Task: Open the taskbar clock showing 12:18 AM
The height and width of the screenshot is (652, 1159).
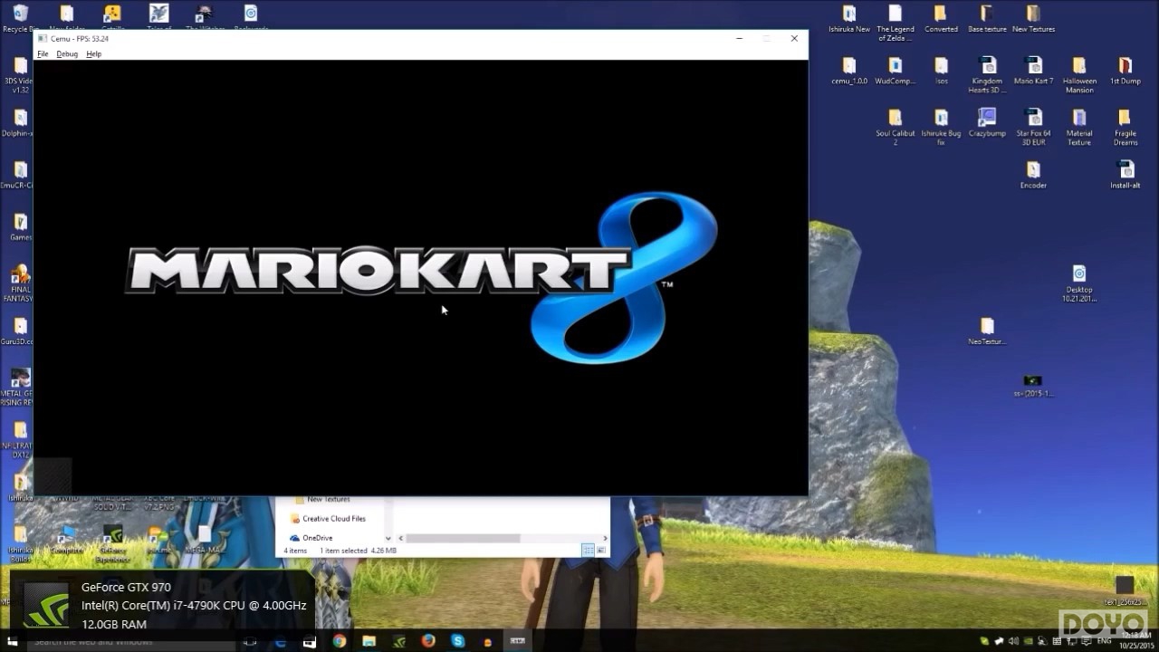Action: click(x=1135, y=641)
